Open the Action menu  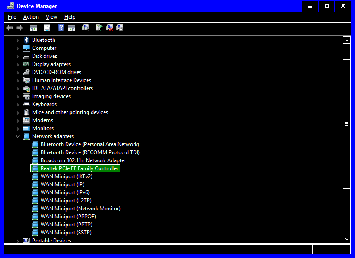pos(31,17)
